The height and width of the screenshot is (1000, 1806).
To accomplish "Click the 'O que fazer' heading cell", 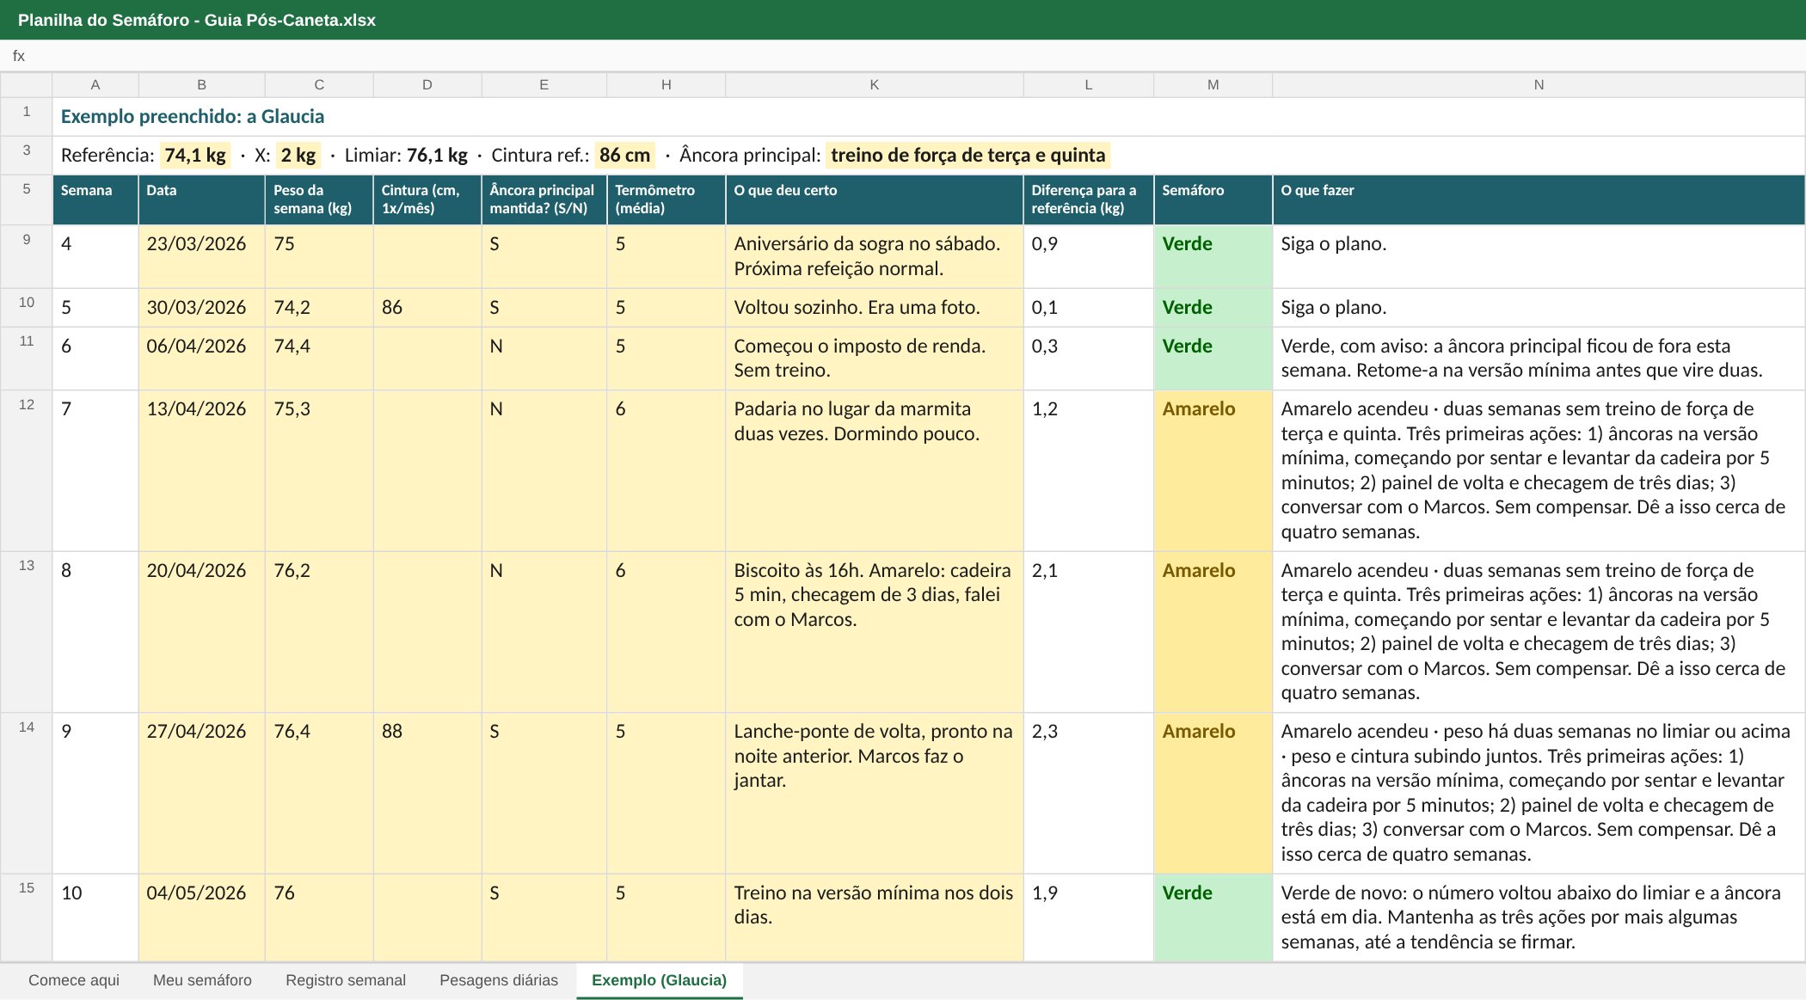I will [x=1539, y=200].
